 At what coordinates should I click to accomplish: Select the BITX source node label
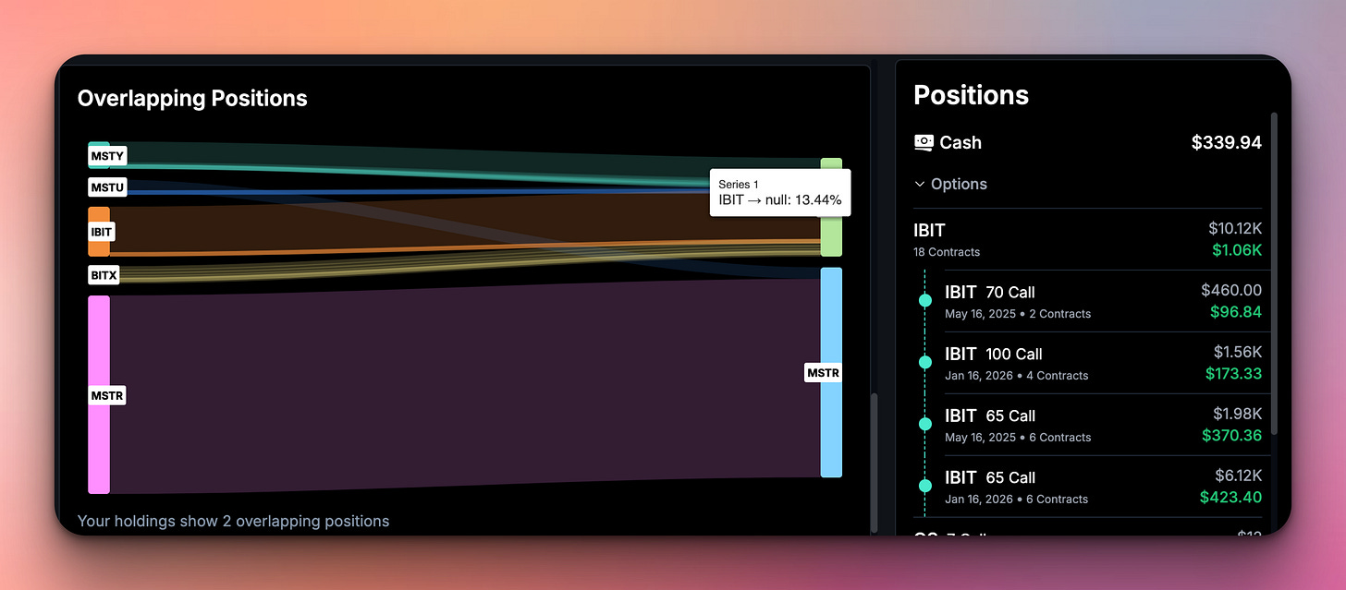click(104, 275)
